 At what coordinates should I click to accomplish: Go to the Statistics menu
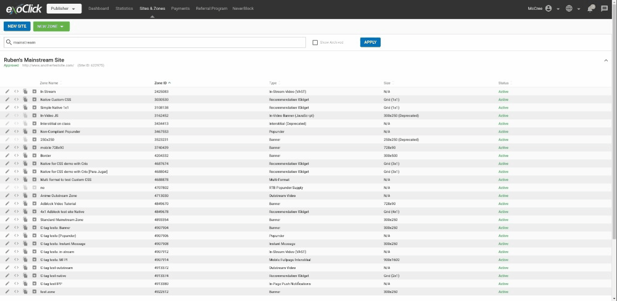click(124, 9)
